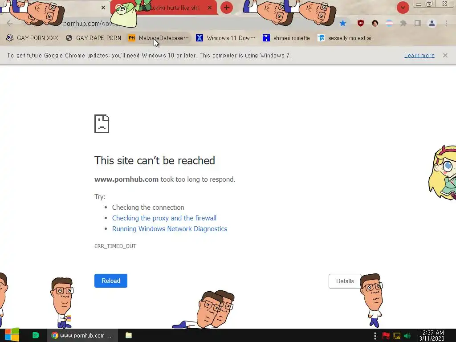Open the Action Center flag icon
This screenshot has height=342, width=456.
(x=386, y=336)
